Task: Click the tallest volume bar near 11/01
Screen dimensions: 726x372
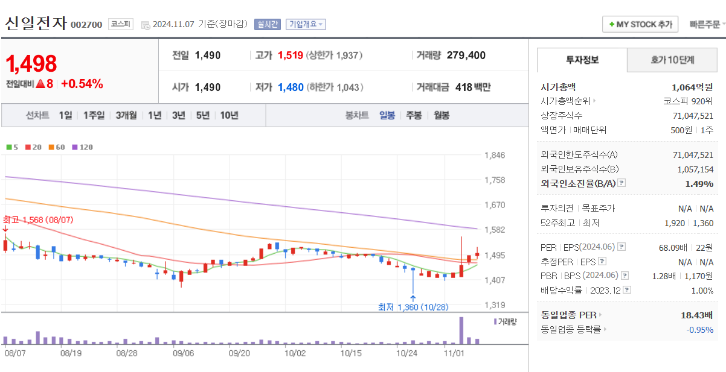Action: [461, 330]
